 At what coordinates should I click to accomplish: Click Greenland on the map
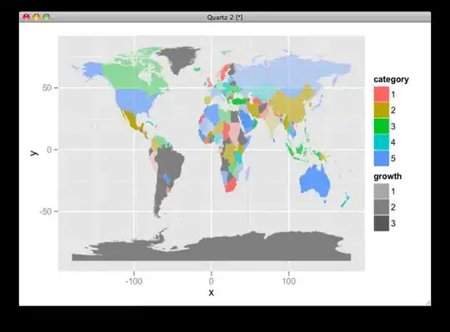click(179, 59)
